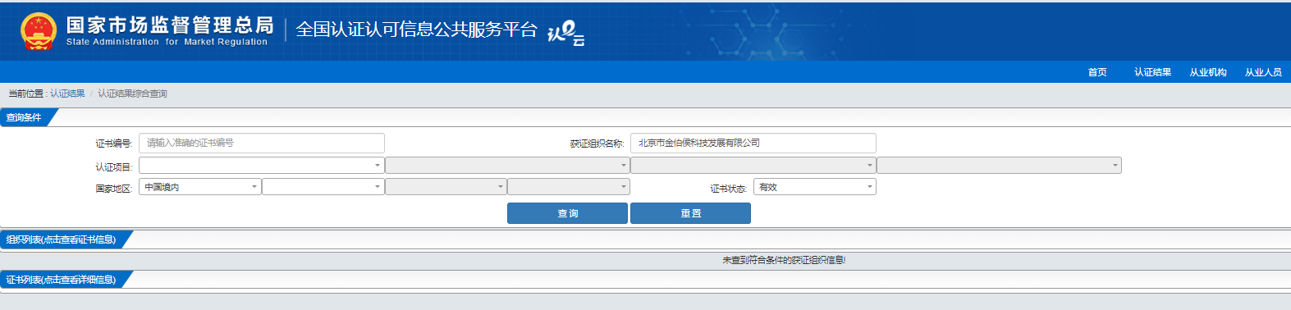Click the 国家地区 label
This screenshot has width=1291, height=310.
(x=113, y=189)
